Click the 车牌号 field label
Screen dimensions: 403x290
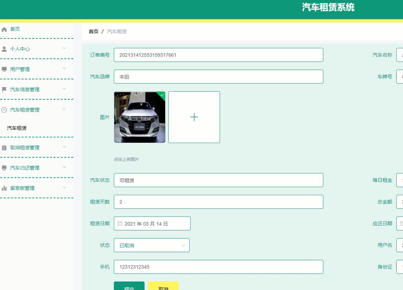(x=385, y=76)
